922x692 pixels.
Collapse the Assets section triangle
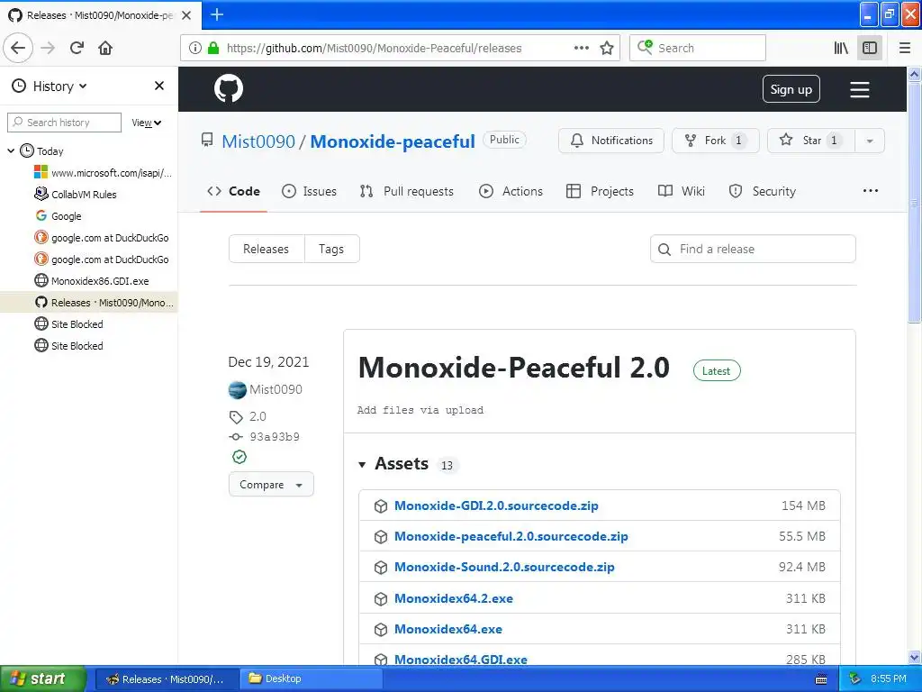(362, 465)
